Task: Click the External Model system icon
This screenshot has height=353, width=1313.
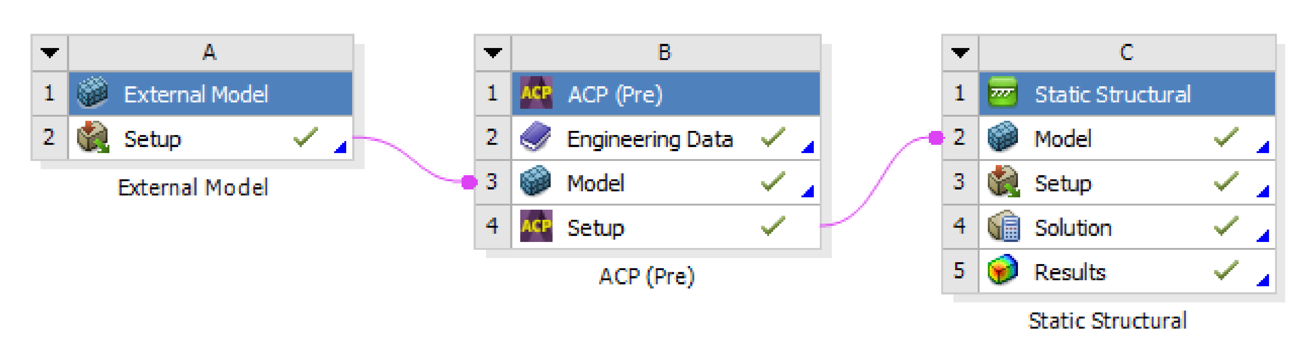Action: pos(92,93)
